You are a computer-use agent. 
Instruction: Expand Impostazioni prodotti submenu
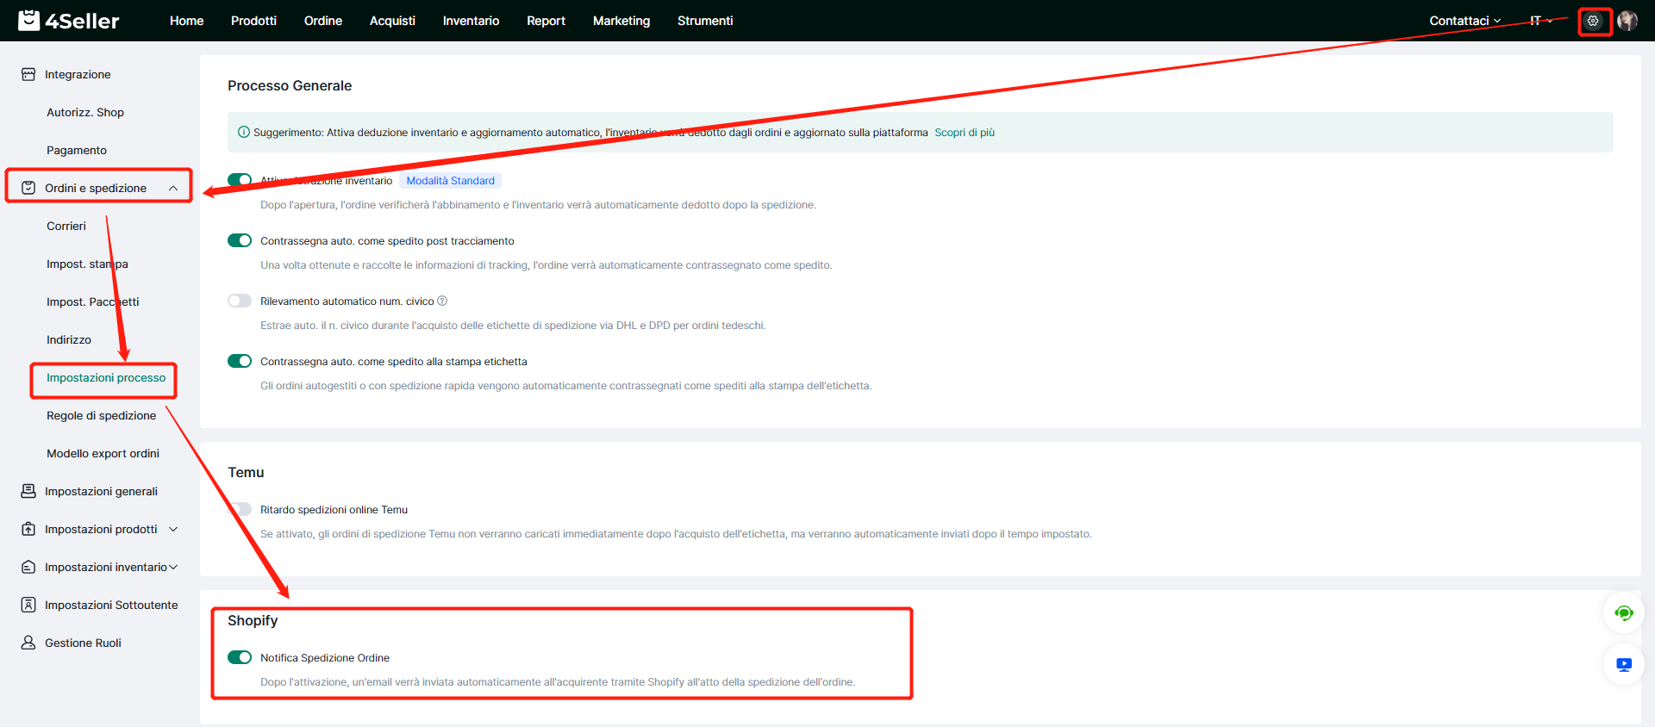(x=173, y=529)
